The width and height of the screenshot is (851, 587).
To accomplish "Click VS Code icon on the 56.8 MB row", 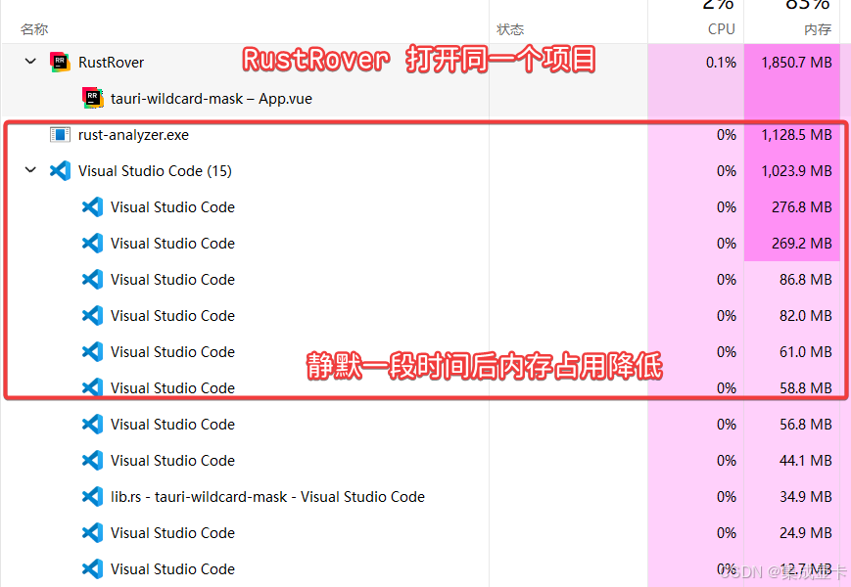I will coord(92,424).
